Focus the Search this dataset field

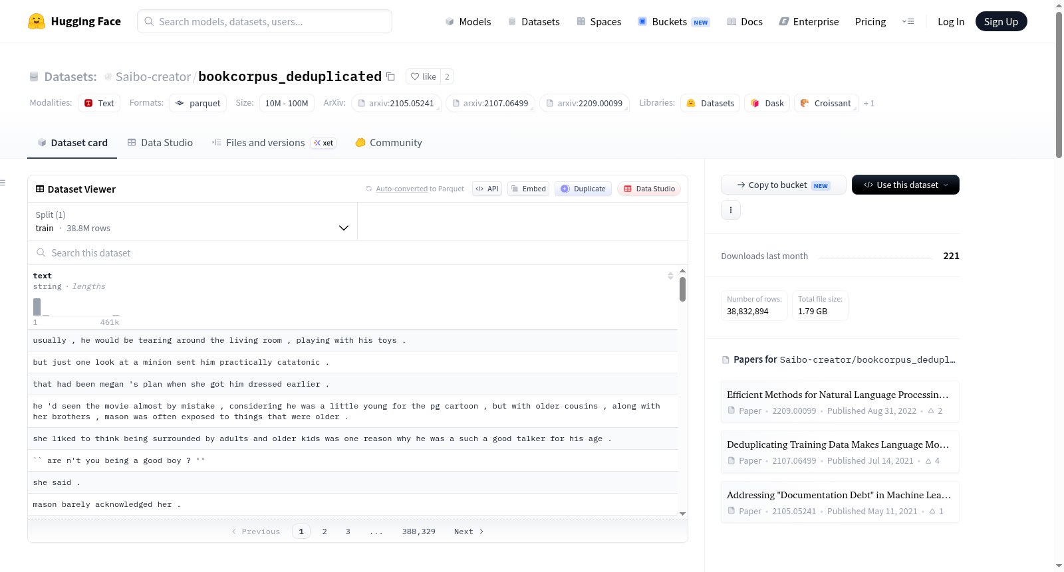coord(358,252)
